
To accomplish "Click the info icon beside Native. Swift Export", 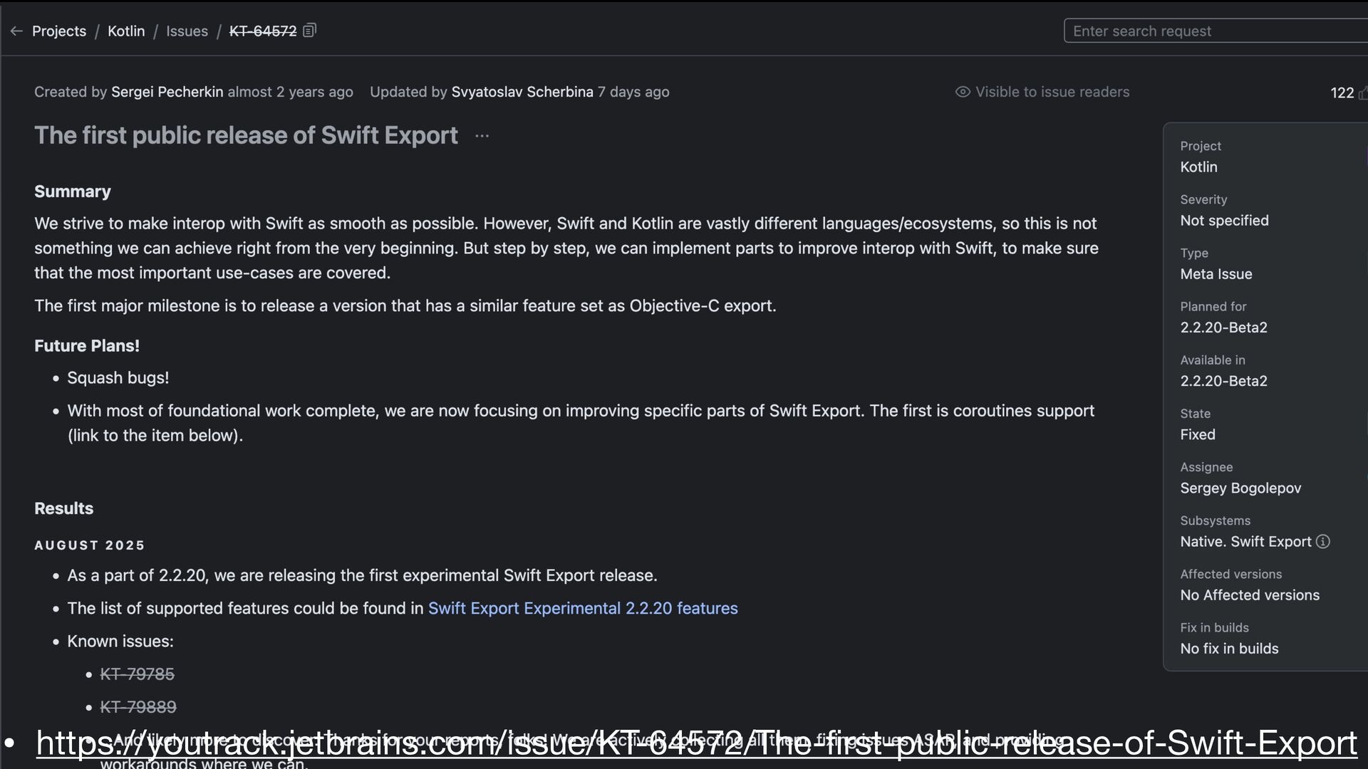I will point(1323,542).
